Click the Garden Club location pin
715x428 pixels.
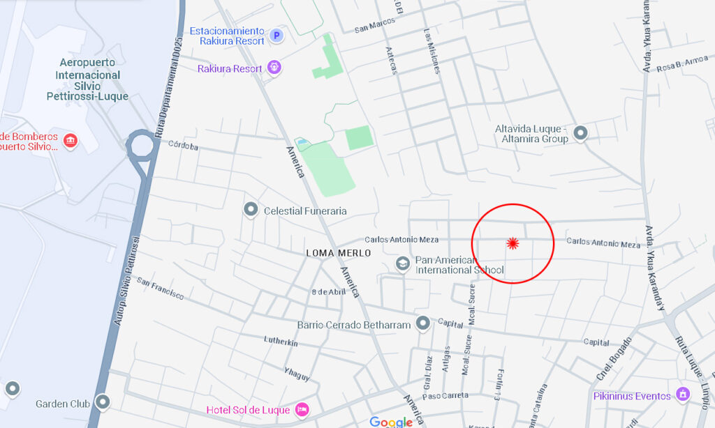(103, 402)
